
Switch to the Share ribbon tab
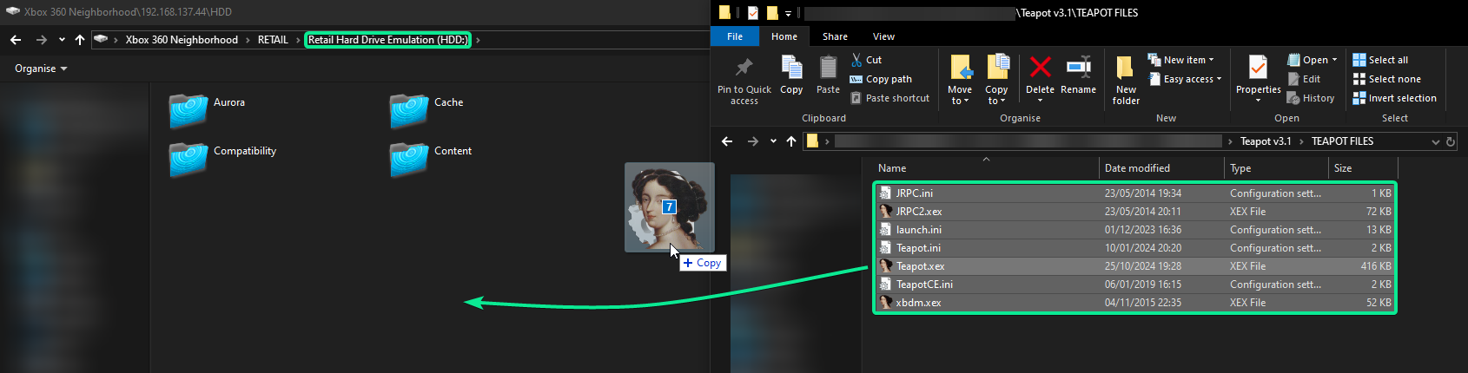pyautogui.click(x=835, y=36)
